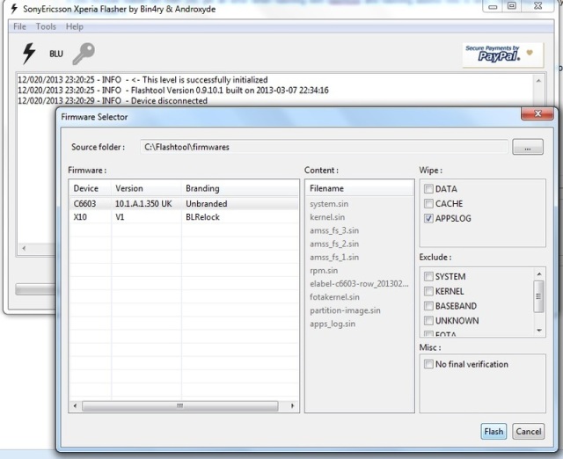The width and height of the screenshot is (563, 459).
Task: Check UNKNOWN in the Exclude list
Action: pos(428,320)
